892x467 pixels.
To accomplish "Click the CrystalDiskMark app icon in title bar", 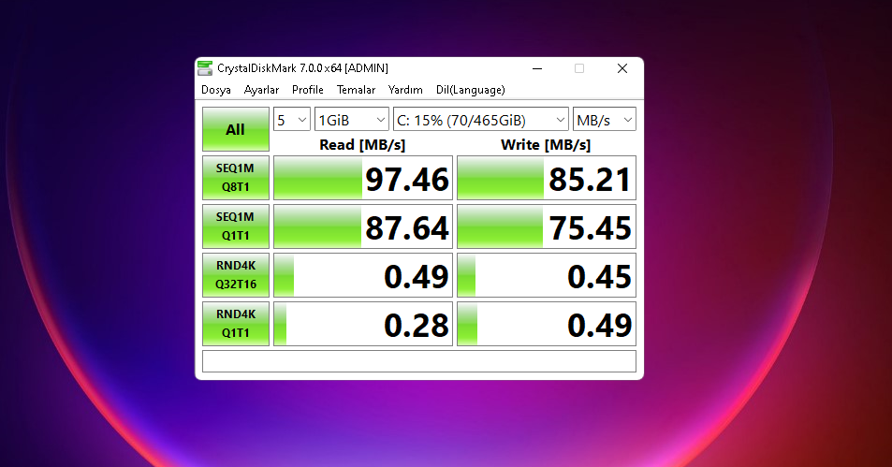I will [x=205, y=68].
